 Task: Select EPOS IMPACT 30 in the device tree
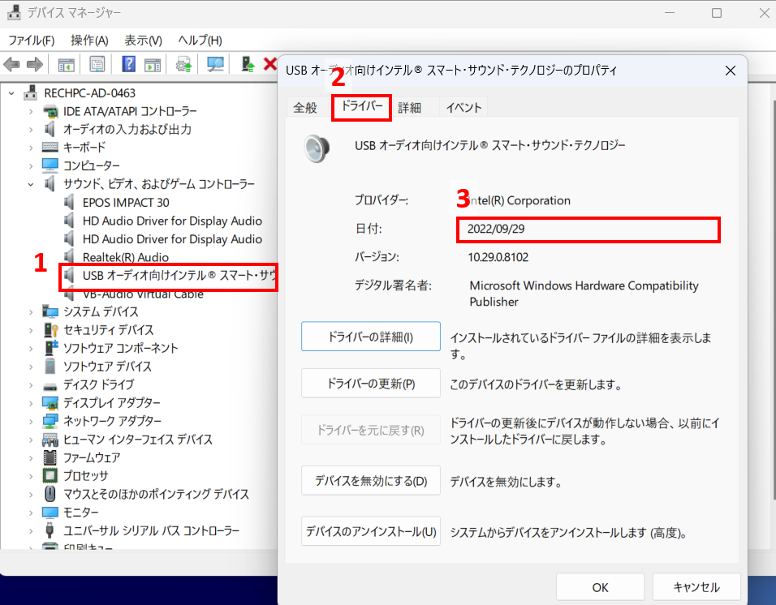point(126,202)
